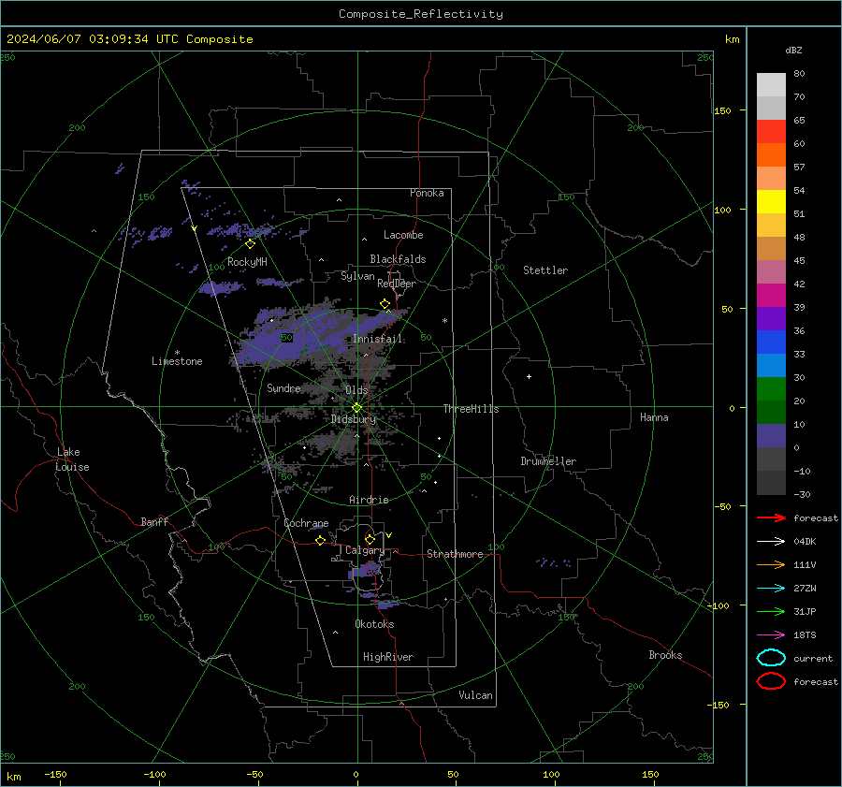The width and height of the screenshot is (842, 787).
Task: Click the Ponoka city label
Action: click(427, 193)
